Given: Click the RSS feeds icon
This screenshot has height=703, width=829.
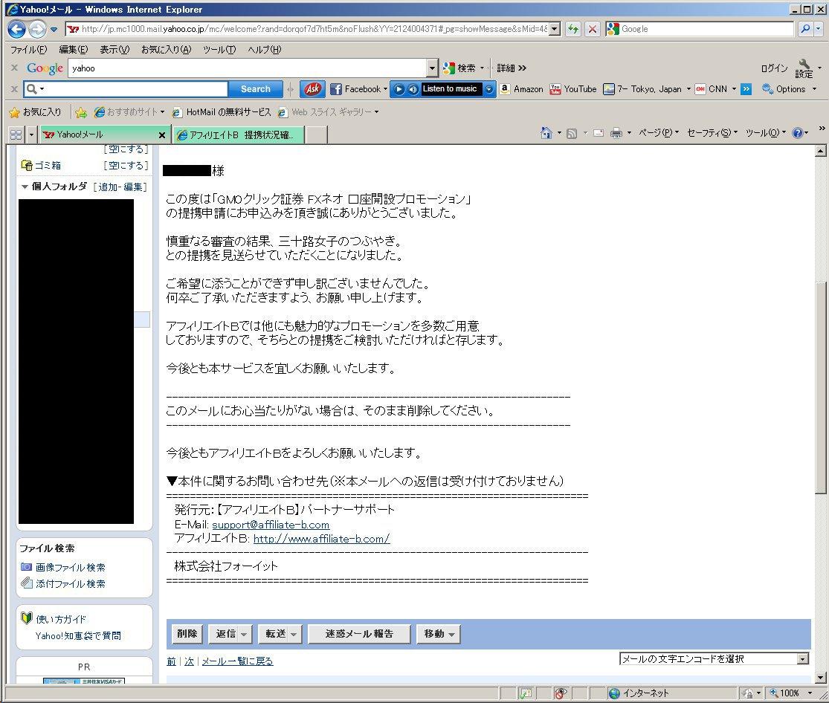Looking at the screenshot, I should click(x=572, y=133).
